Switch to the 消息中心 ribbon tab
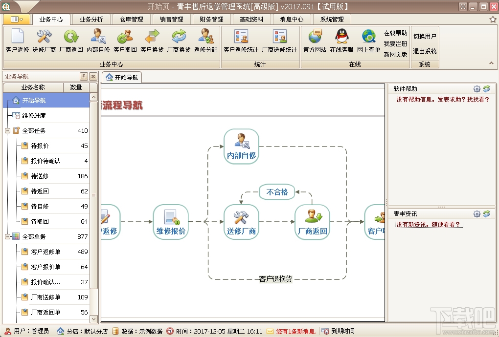 [292, 20]
